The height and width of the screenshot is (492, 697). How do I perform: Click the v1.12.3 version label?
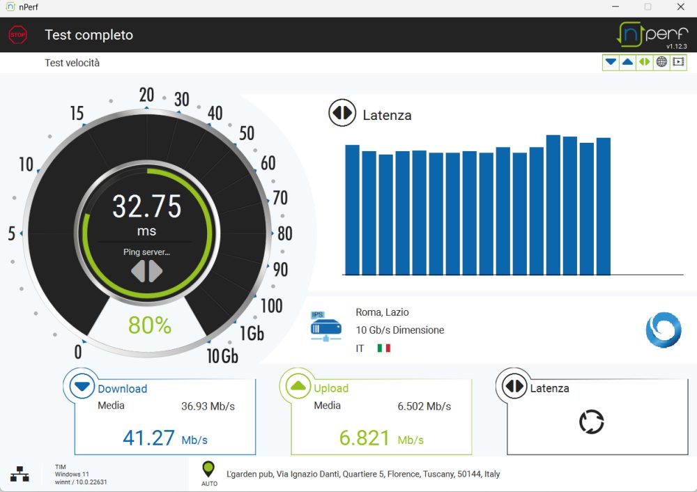click(x=677, y=46)
